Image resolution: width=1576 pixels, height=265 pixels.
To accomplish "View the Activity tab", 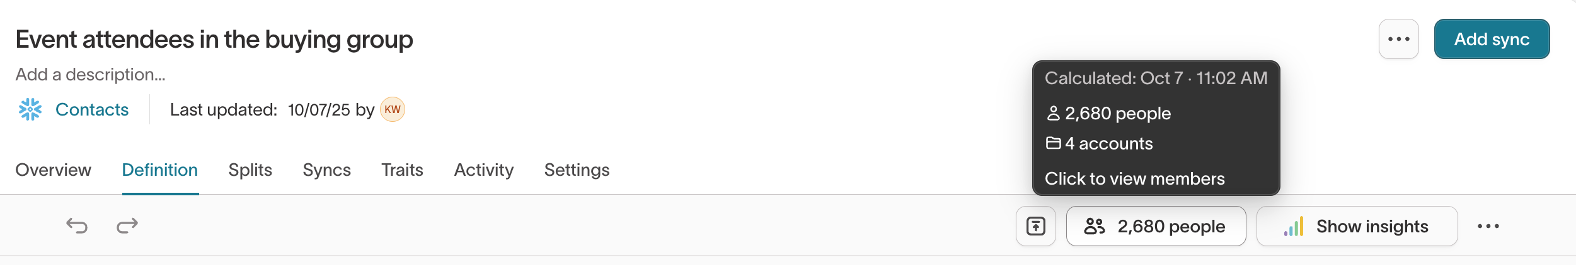I will [x=483, y=170].
